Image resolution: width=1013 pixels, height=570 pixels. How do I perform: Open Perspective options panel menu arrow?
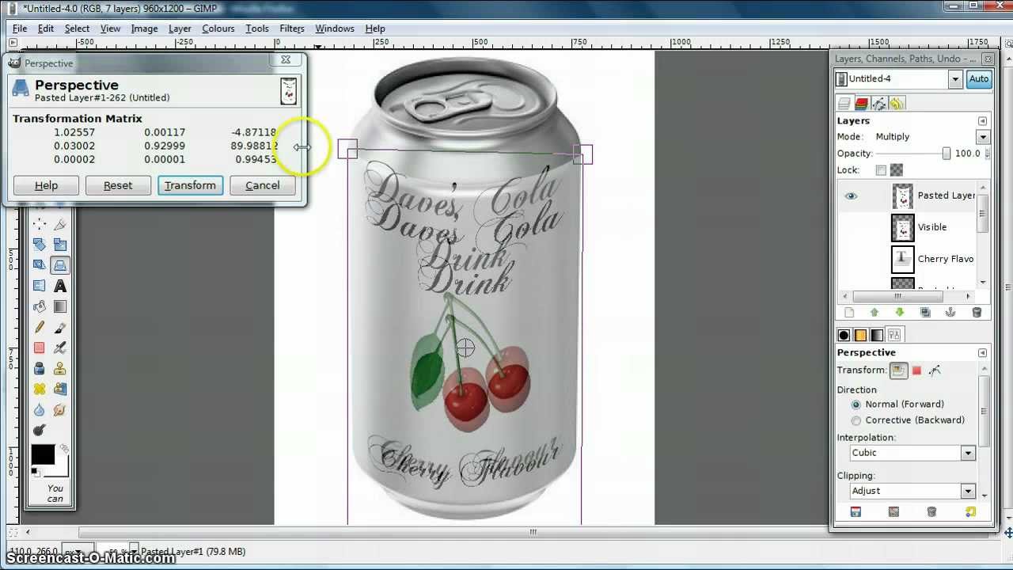[982, 353]
